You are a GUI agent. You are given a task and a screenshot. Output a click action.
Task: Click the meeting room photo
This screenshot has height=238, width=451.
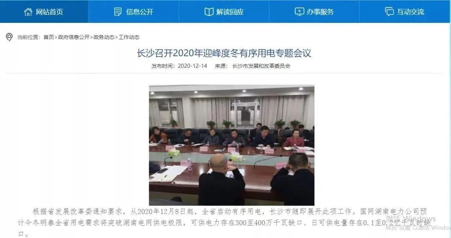pos(231,145)
